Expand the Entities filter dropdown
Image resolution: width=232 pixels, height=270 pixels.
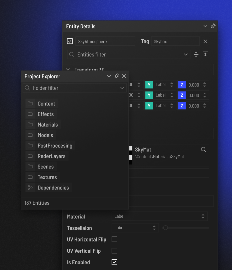(186, 54)
